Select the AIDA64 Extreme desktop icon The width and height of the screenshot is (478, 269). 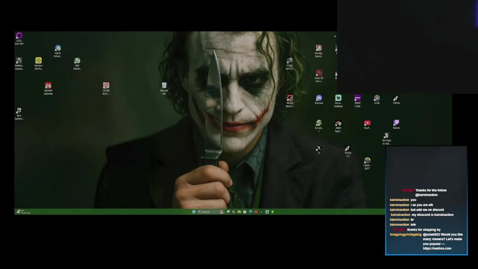(x=48, y=89)
